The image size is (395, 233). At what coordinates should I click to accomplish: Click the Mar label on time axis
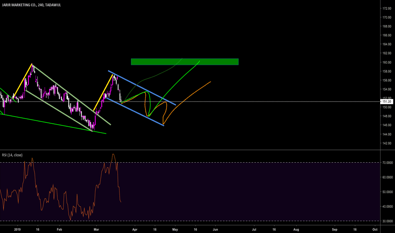(x=96, y=230)
